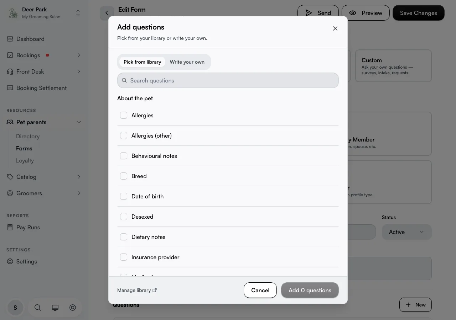Open Directory in the sidebar
The image size is (456, 320).
(28, 136)
